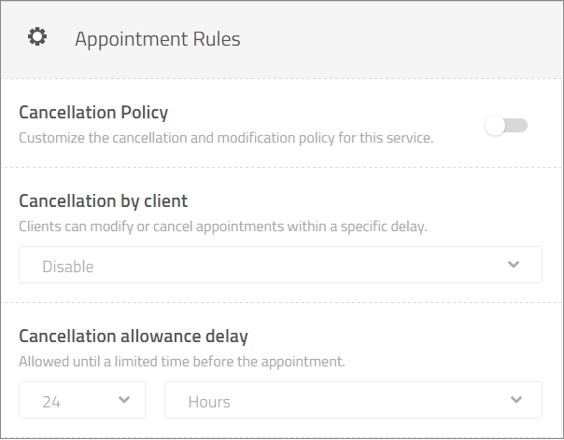Click the chevron arrow in the Hours dropdown
Screen dimensions: 564x440
click(516, 401)
